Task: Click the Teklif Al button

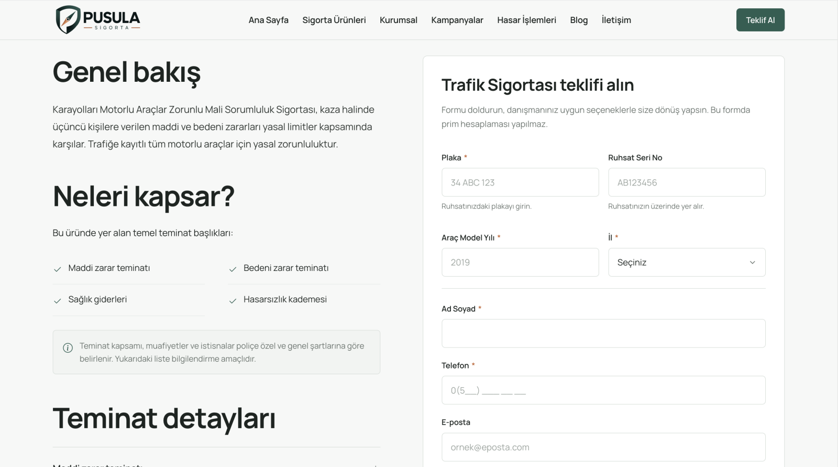Action: (x=760, y=20)
